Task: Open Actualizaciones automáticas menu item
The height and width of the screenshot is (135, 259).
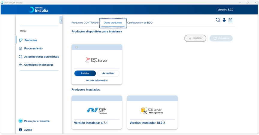Action: (x=41, y=57)
